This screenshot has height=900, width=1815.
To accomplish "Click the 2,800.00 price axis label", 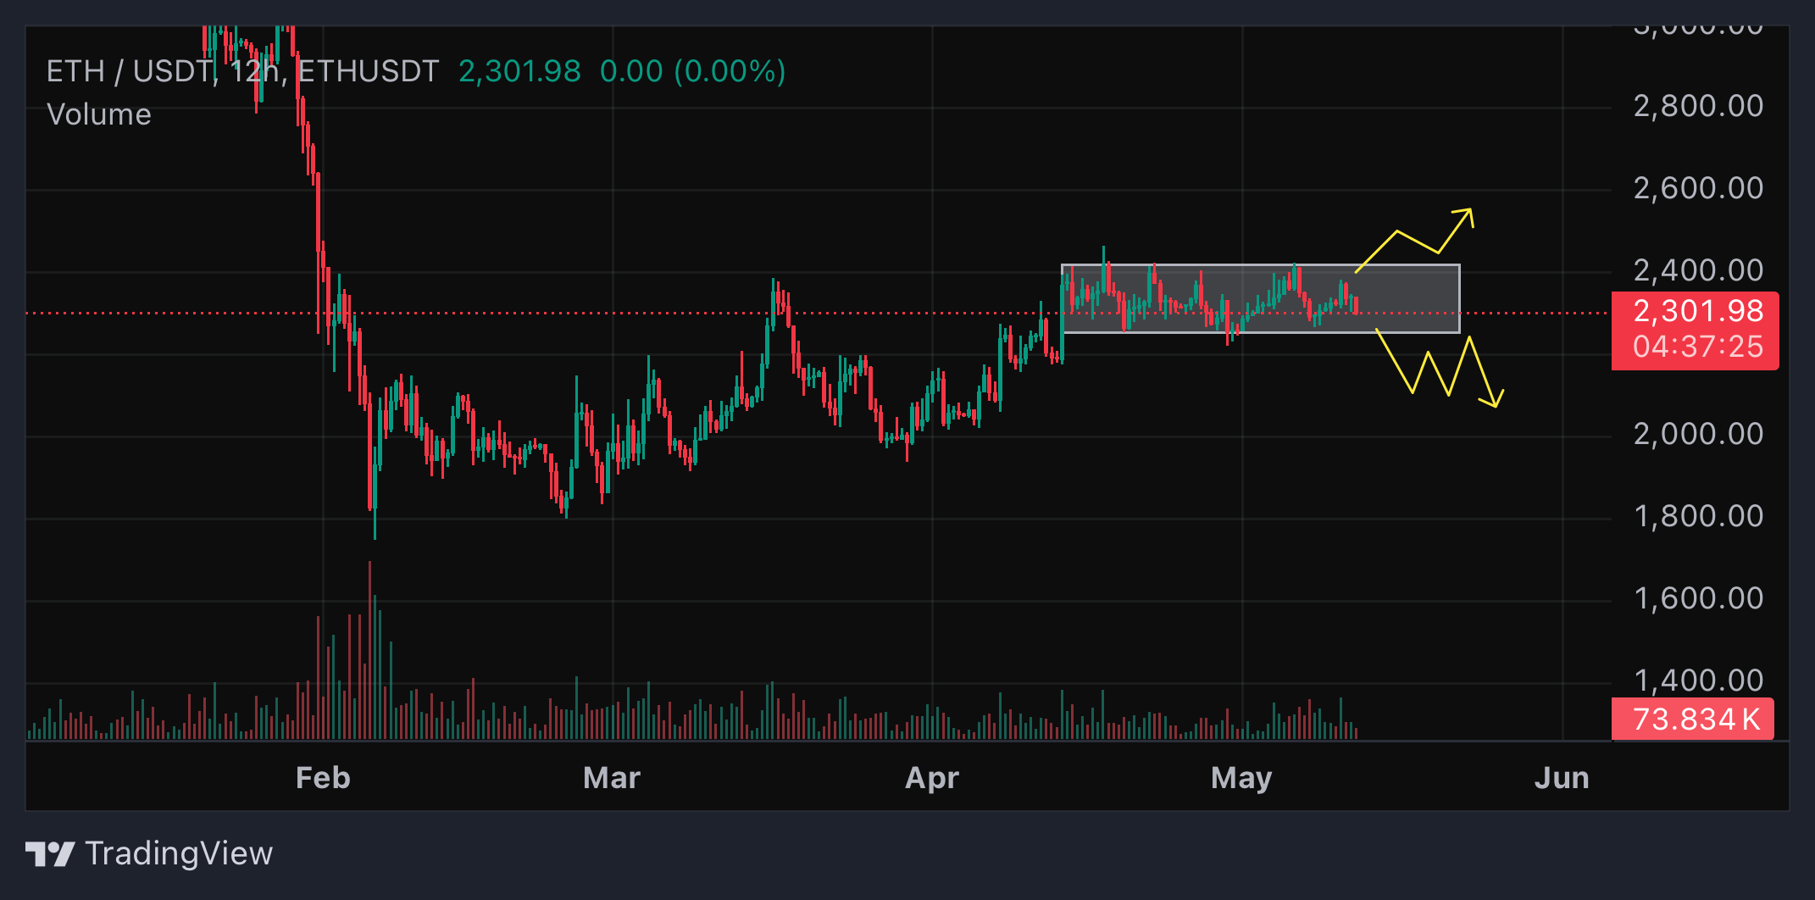I will coord(1698,106).
